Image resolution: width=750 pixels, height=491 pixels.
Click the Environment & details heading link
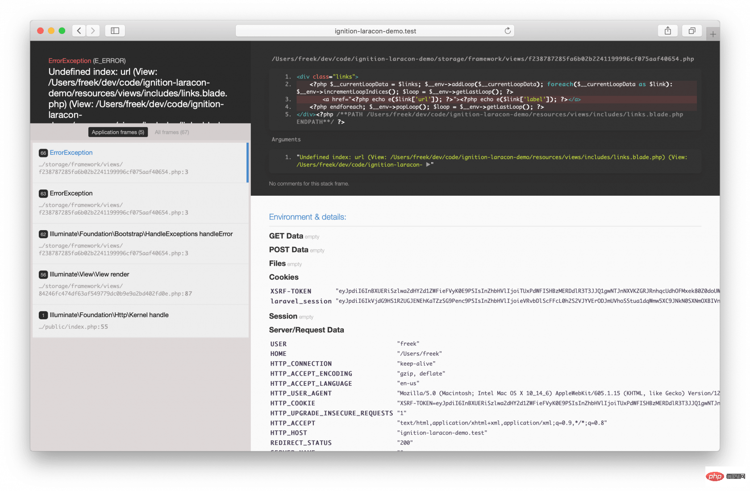point(307,217)
